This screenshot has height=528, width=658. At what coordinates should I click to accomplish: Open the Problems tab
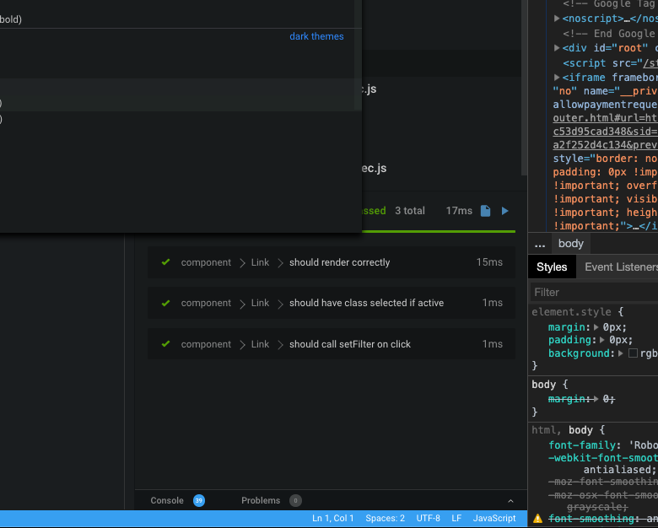pos(261,501)
